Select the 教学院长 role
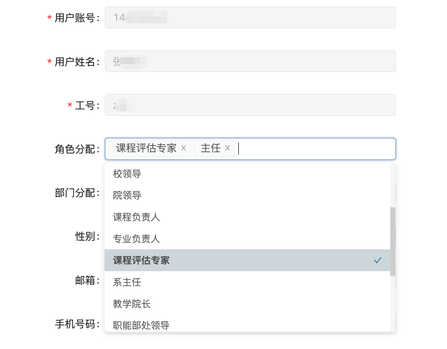The image size is (447, 349). [x=132, y=304]
